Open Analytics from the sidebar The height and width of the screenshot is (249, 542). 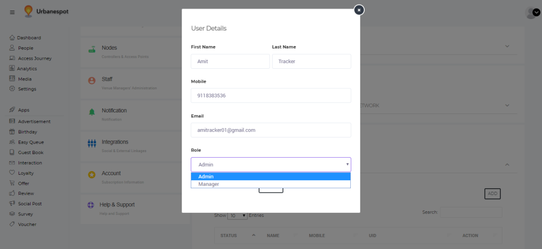pos(27,68)
